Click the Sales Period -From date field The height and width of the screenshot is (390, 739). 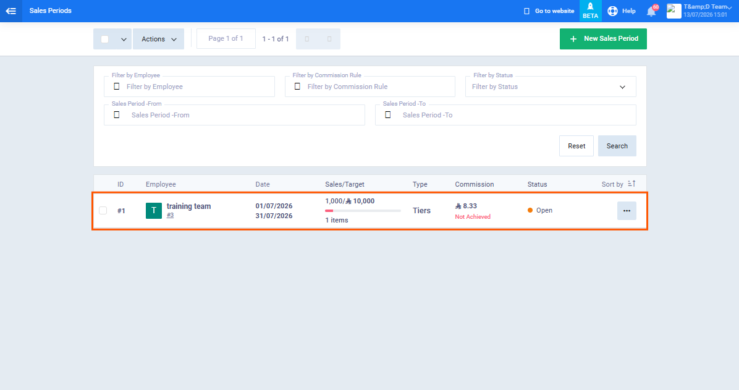(x=234, y=115)
